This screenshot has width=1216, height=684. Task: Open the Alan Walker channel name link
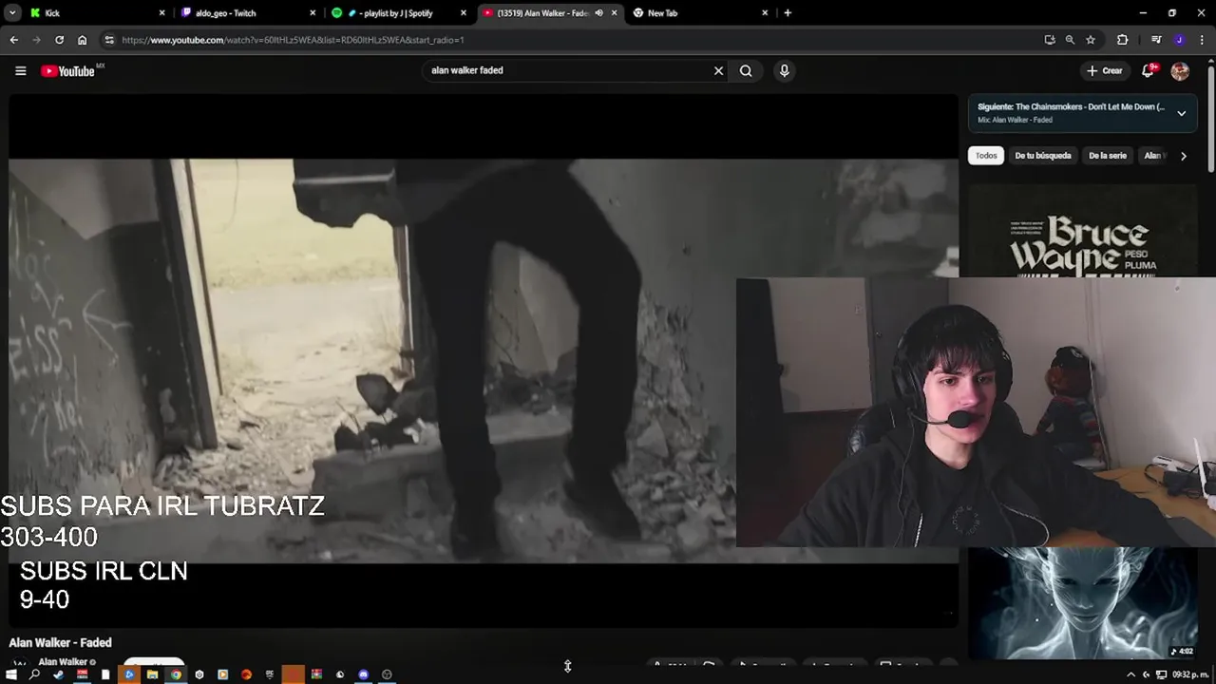coord(63,662)
